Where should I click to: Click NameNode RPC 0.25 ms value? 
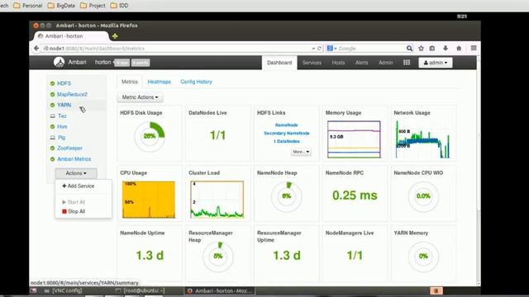355,196
